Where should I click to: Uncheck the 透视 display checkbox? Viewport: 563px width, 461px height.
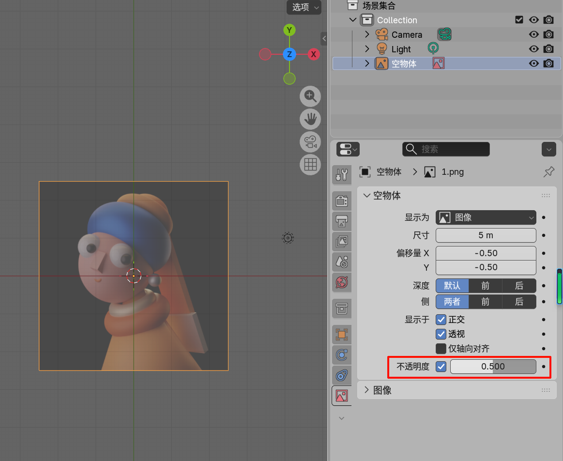pyautogui.click(x=441, y=334)
